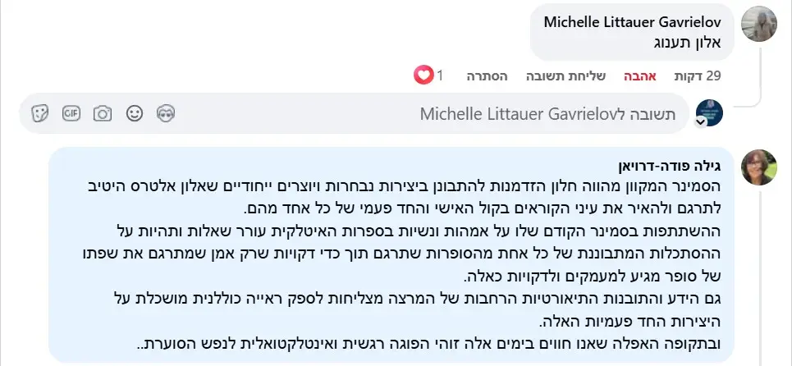This screenshot has width=792, height=366.
Task: Click the GIF icon in reply box
Action: click(x=71, y=113)
